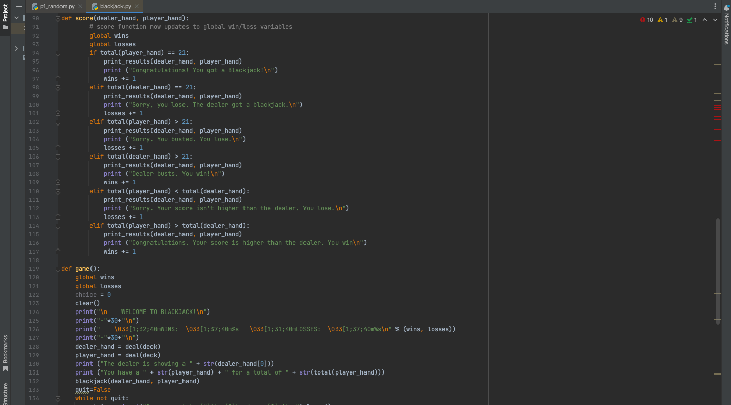
Task: Expand the collapsed item in the Project tree
Action: click(16, 48)
